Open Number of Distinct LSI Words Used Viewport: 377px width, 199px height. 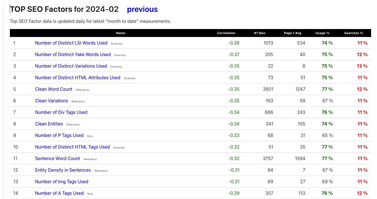point(71,43)
